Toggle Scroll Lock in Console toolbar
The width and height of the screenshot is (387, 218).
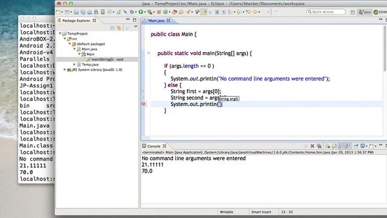coord(334,146)
